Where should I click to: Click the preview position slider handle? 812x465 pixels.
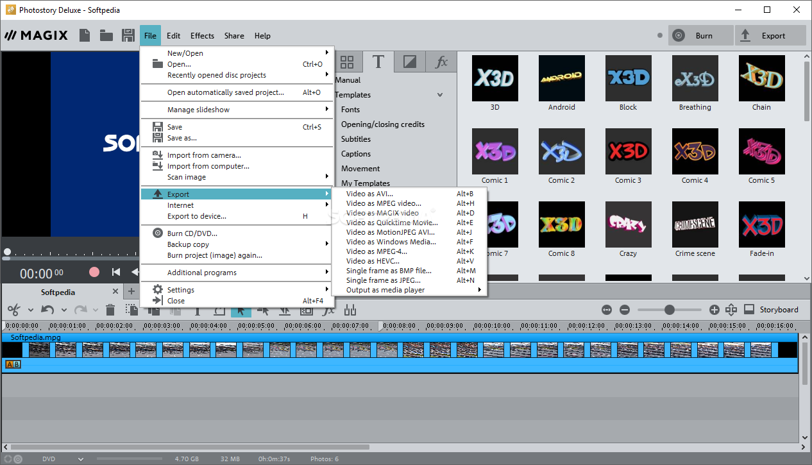click(x=7, y=253)
